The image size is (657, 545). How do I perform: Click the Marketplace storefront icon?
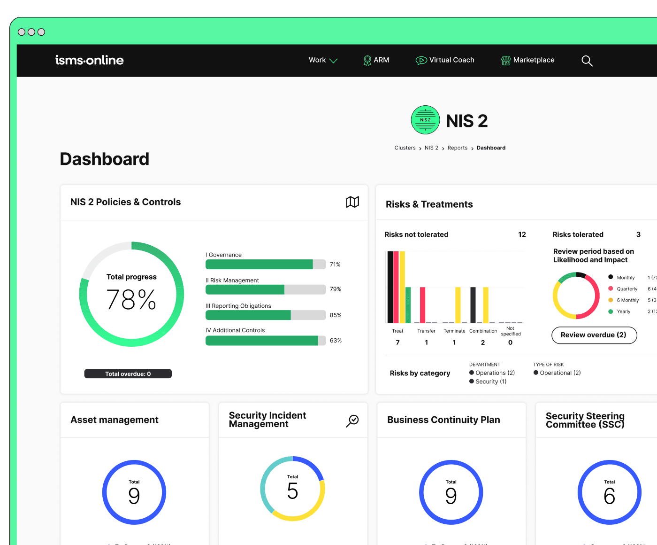pyautogui.click(x=506, y=61)
